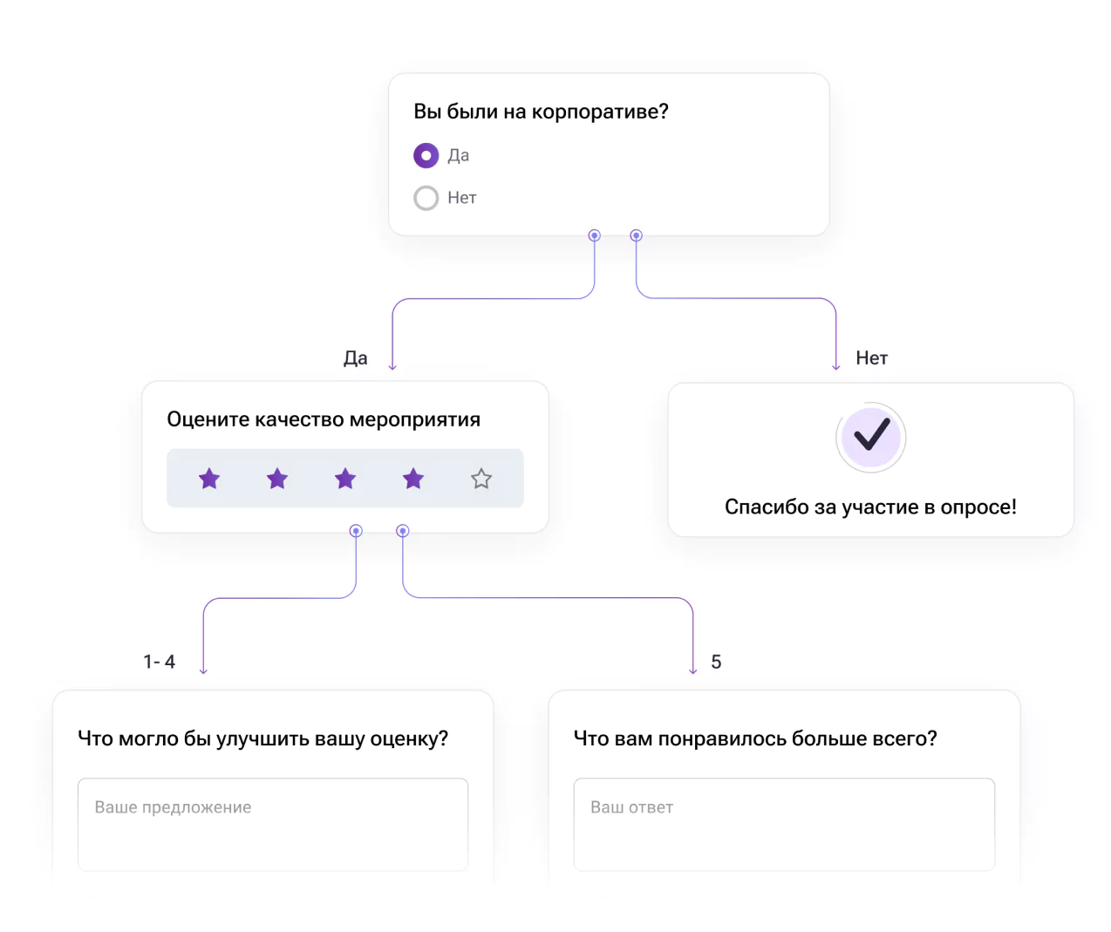Click the second rating star

click(277, 479)
